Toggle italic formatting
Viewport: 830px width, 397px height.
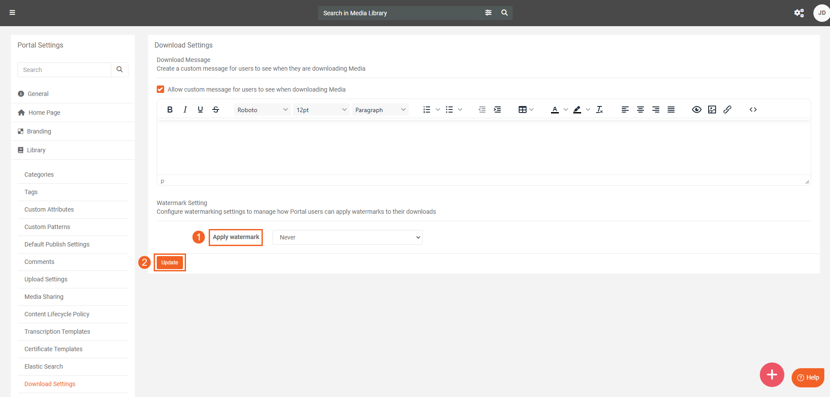pos(185,110)
